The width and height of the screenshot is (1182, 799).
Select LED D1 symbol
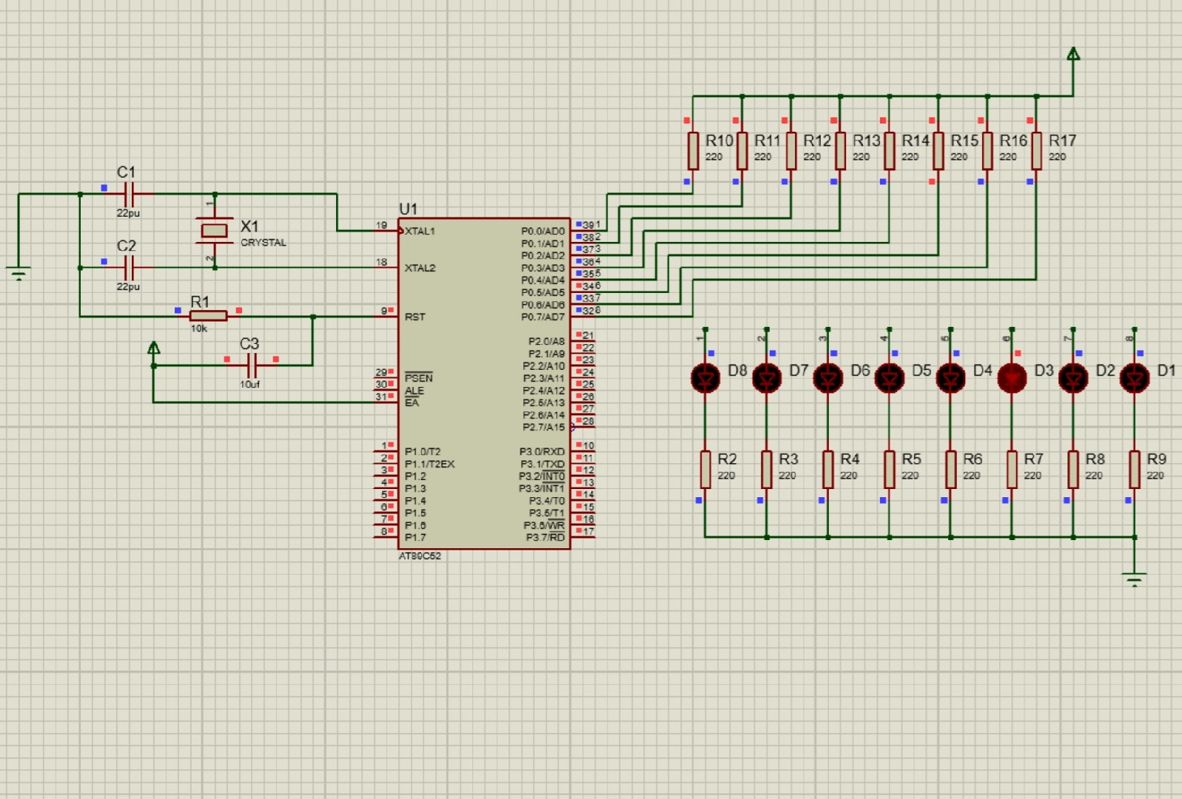click(x=1135, y=379)
